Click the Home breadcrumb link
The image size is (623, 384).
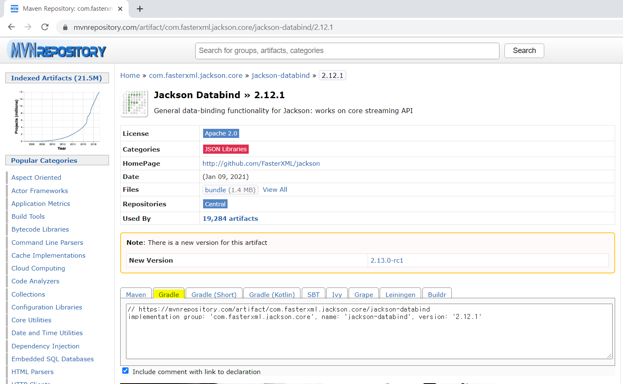(130, 75)
